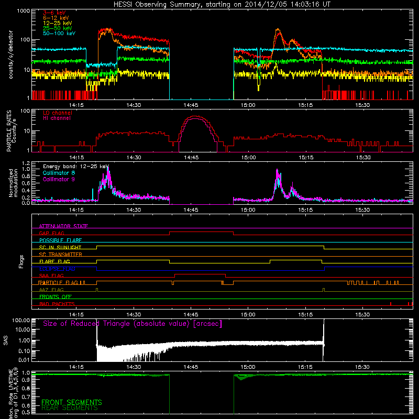The width and height of the screenshot is (419, 419).
Task: Click the SAS axis label
Action: click(x=5, y=340)
